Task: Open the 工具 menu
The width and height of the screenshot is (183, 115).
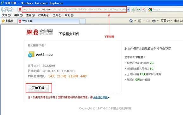Action: 57,15
